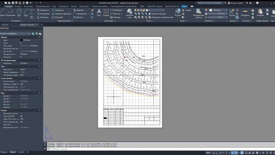Switch to the Параметризация ribbon tab
Viewport: 275px width, 155px height.
point(43,6)
